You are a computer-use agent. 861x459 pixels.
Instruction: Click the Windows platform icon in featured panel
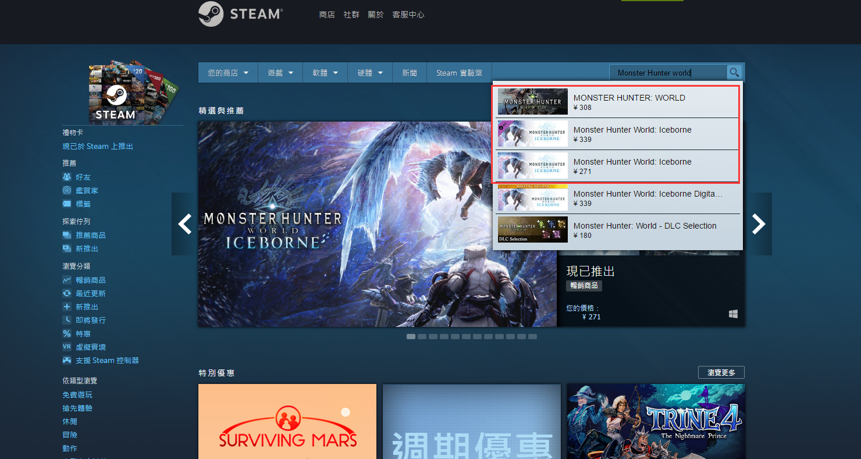click(733, 314)
